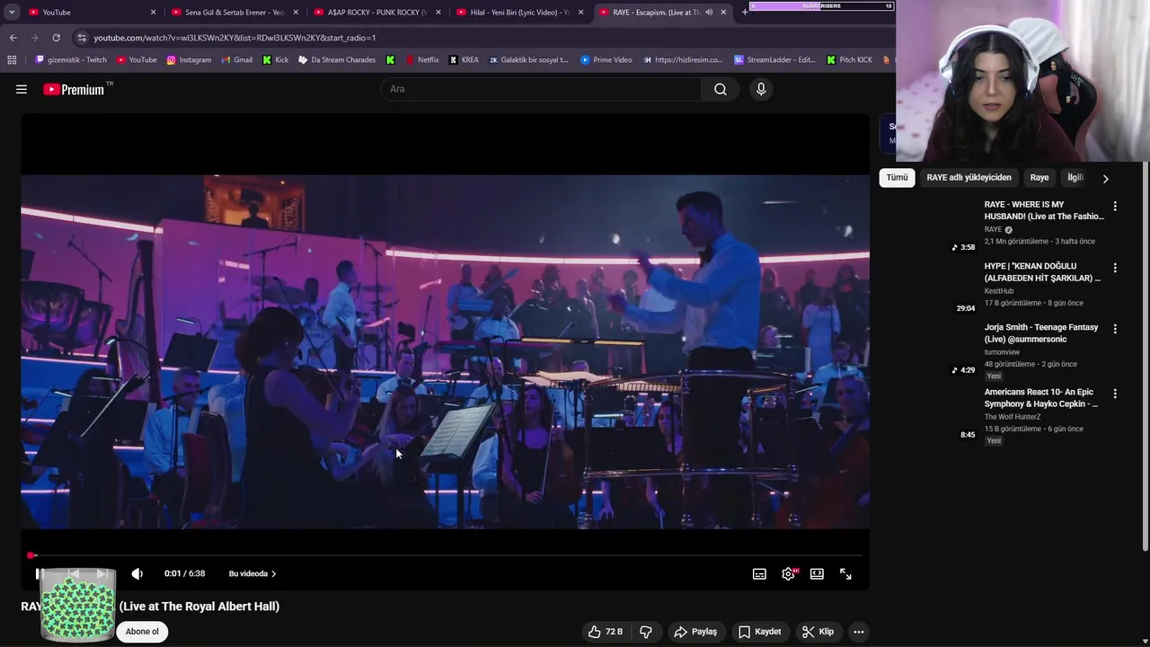Image resolution: width=1150 pixels, height=647 pixels.
Task: Open 'HYPE | KENAN DOĞULU' suggested video
Action: tap(1042, 272)
